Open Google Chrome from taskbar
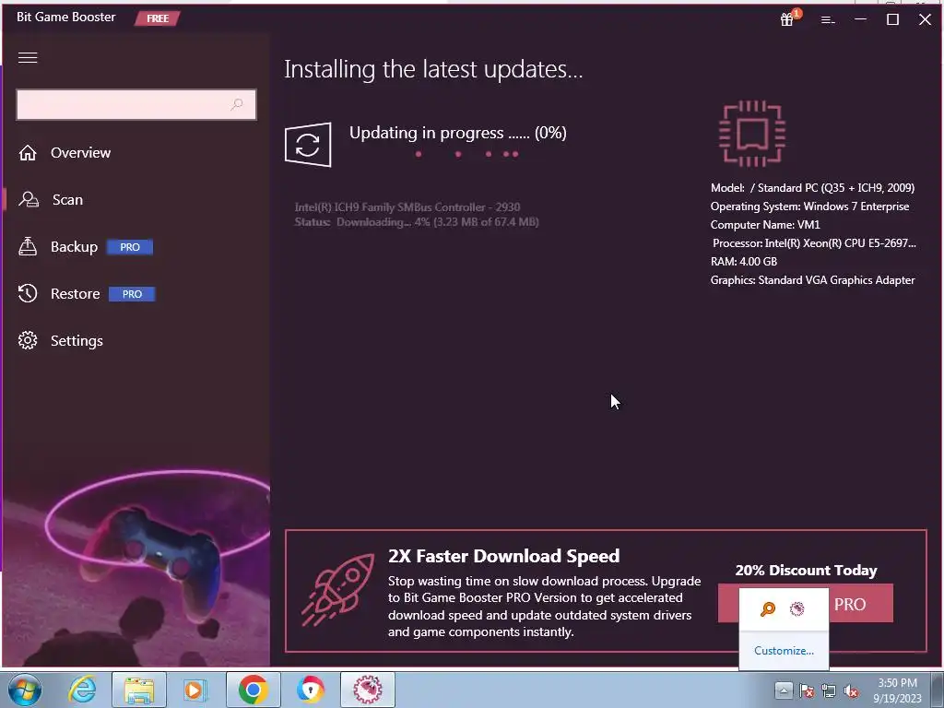The height and width of the screenshot is (708, 944). (253, 690)
